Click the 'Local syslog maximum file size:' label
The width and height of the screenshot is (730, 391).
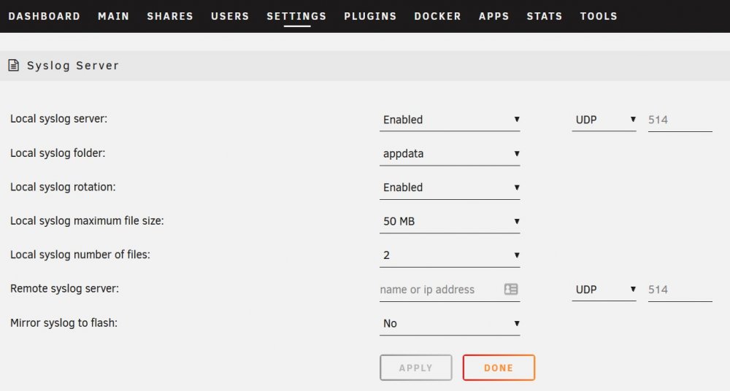87,221
